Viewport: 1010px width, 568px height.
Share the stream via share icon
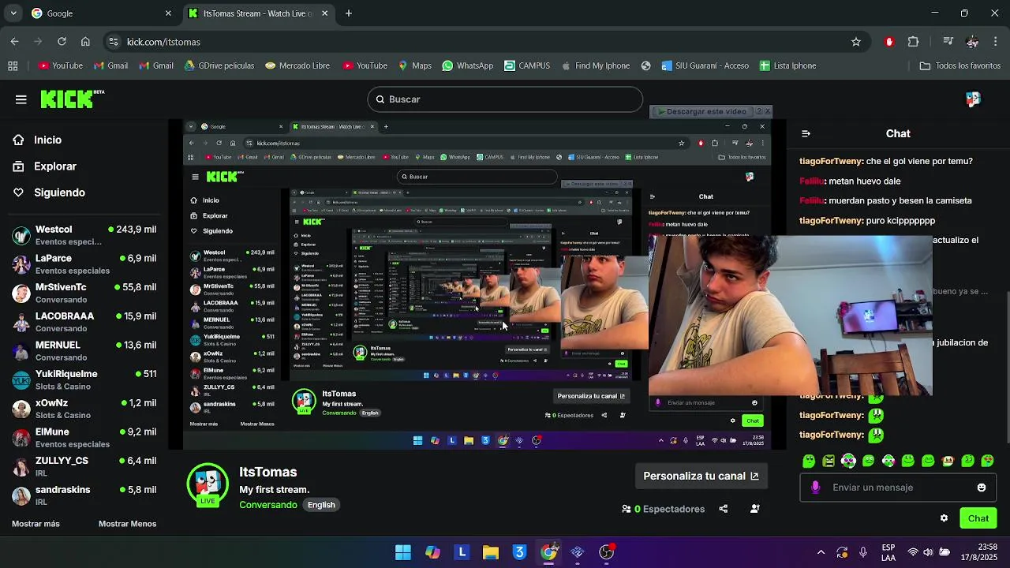tap(724, 509)
